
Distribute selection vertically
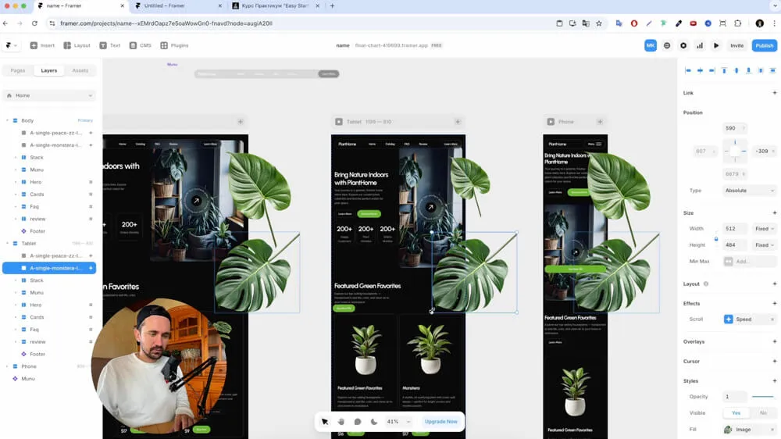(x=772, y=71)
